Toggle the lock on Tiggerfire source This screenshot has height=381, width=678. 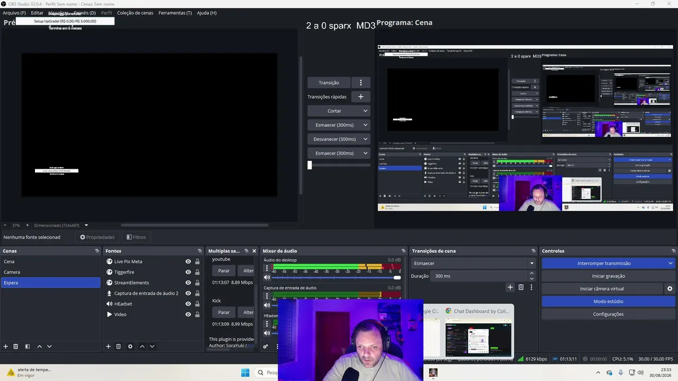click(x=197, y=272)
